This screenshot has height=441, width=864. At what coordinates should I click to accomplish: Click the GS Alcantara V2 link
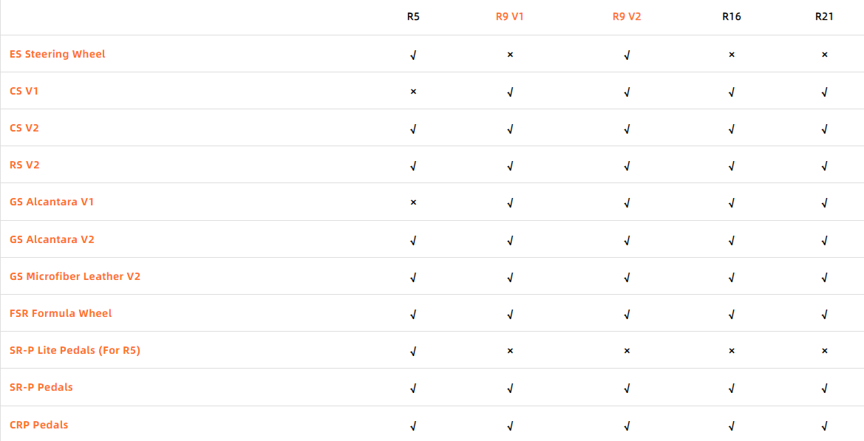point(52,239)
